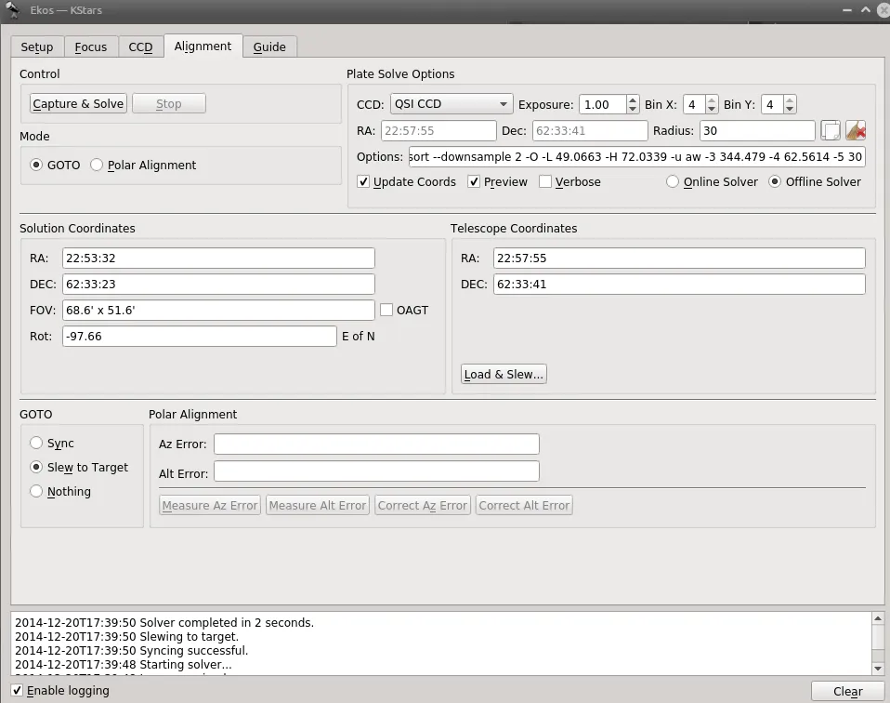This screenshot has width=890, height=703.
Task: Click the Radius input field
Action: tap(758, 131)
